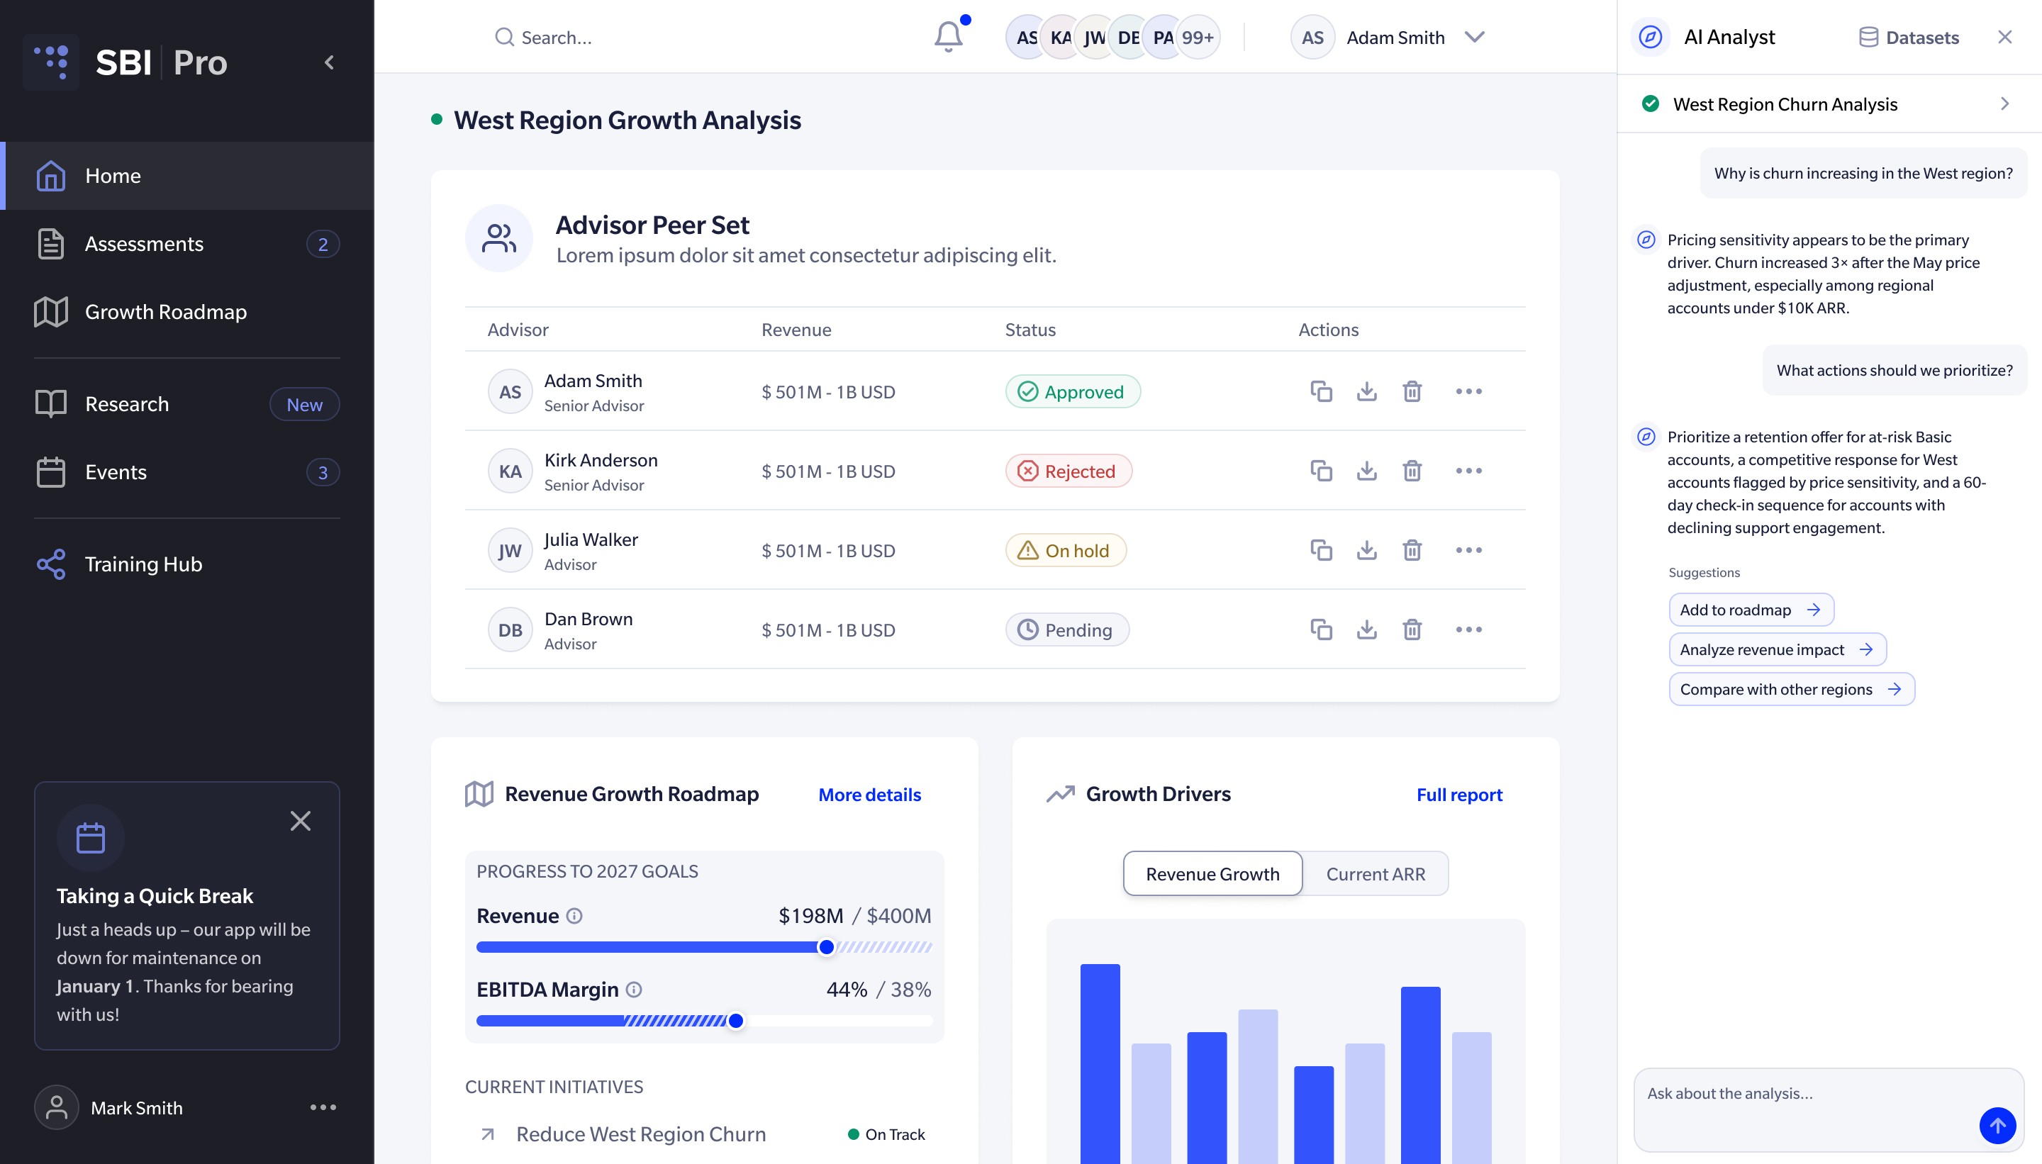
Task: Copy Julia Walker's row
Action: coord(1321,550)
